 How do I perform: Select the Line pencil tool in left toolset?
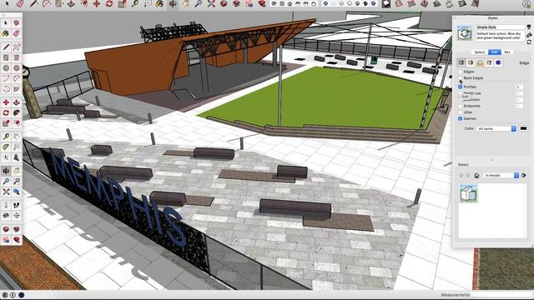coord(6,47)
